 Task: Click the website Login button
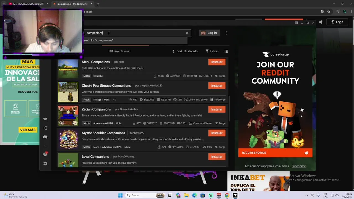(337, 22)
